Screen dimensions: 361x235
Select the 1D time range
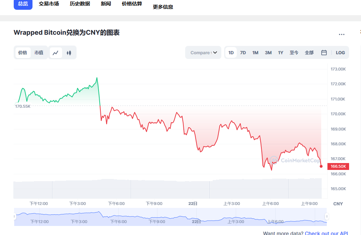(231, 52)
